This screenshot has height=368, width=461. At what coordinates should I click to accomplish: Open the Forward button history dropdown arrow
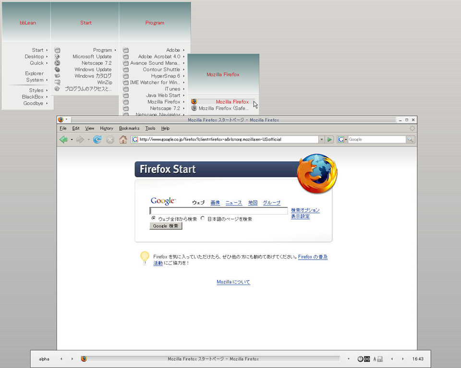88,139
